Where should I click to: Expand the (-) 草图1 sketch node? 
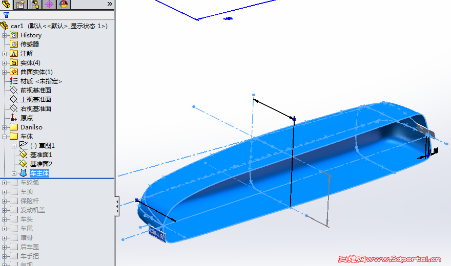click(x=14, y=146)
